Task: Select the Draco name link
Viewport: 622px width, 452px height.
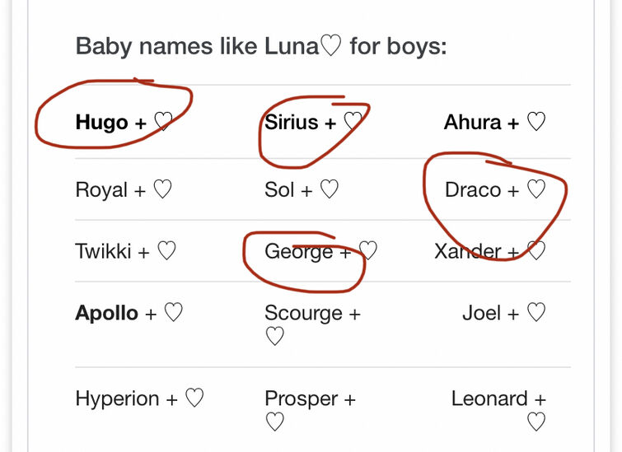Action: (x=473, y=189)
